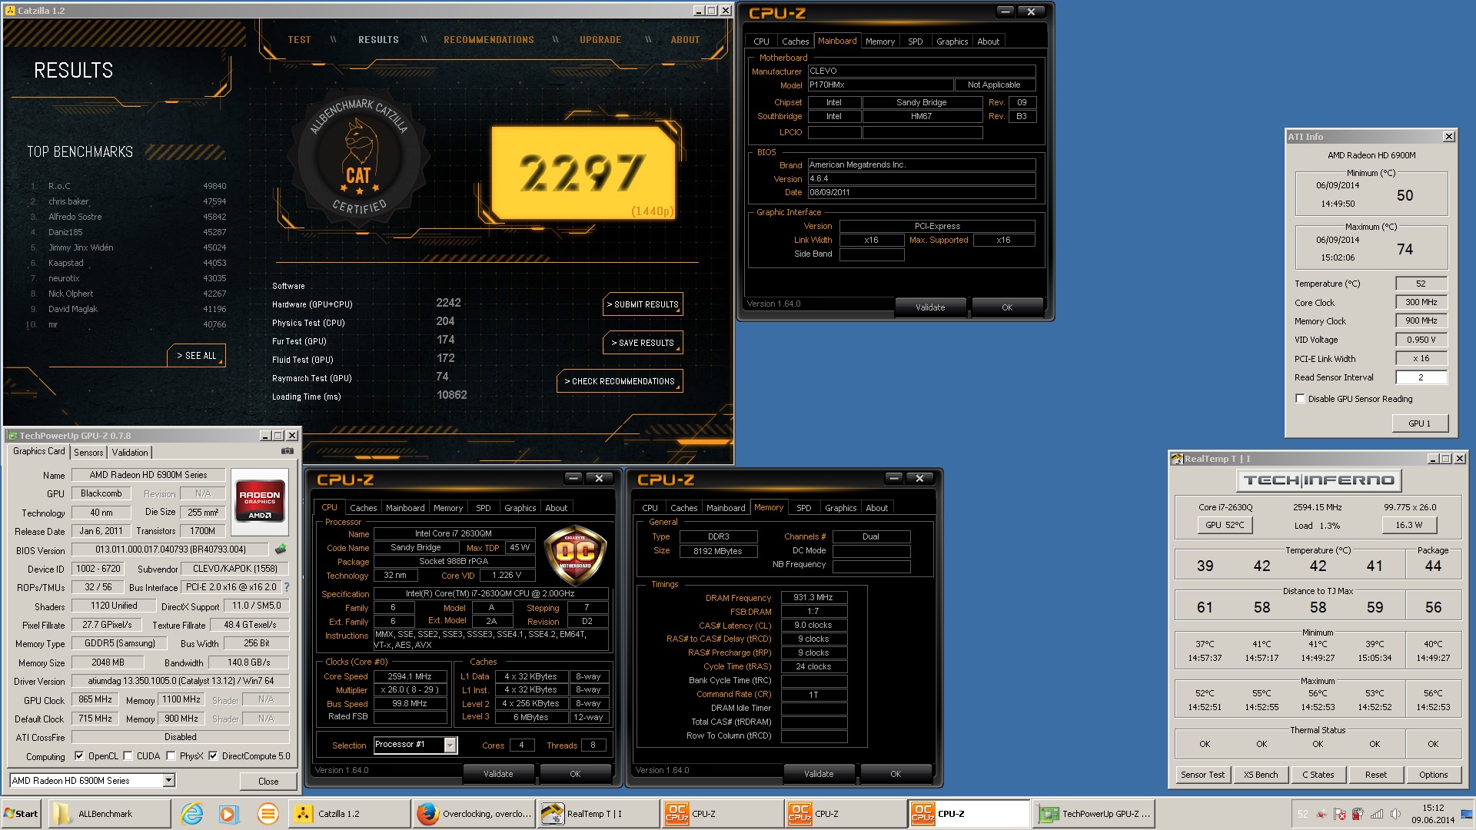Click Sensor Test button in RealTemp
Viewport: 1476px width, 830px height.
coord(1202,775)
